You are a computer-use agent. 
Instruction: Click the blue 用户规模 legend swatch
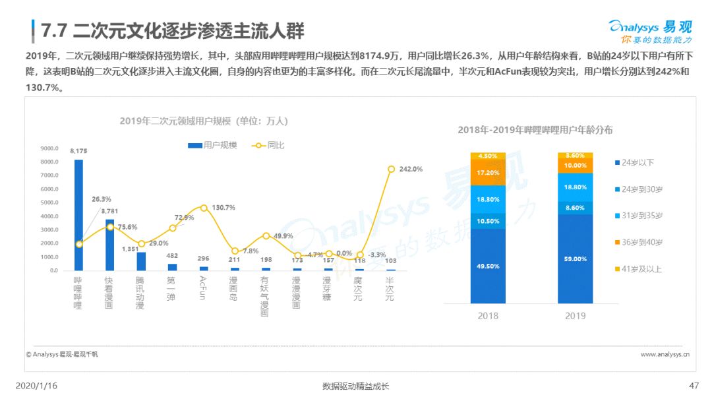[x=194, y=145]
